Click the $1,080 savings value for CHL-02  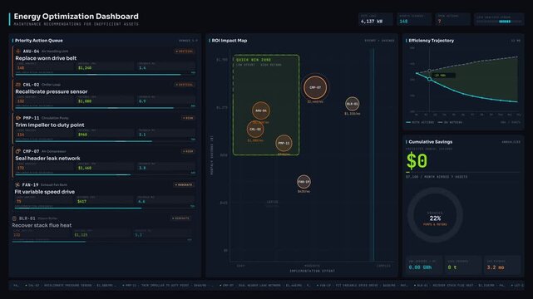(x=85, y=101)
